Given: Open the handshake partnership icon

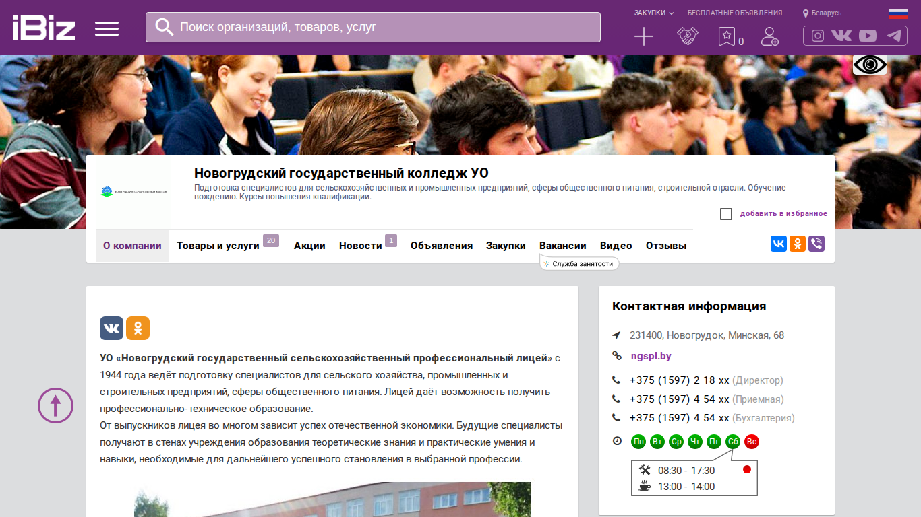Looking at the screenshot, I should pos(687,36).
